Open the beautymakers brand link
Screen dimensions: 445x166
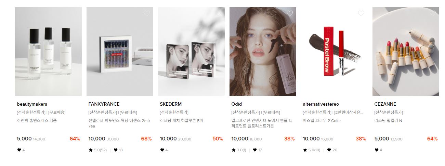coord(32,104)
